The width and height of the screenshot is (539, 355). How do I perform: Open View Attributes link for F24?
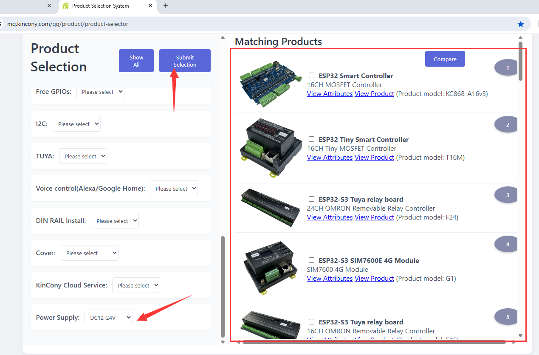[x=330, y=217]
